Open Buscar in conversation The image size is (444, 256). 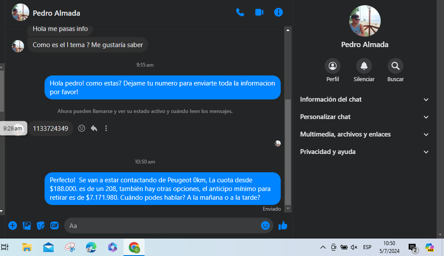(x=395, y=66)
